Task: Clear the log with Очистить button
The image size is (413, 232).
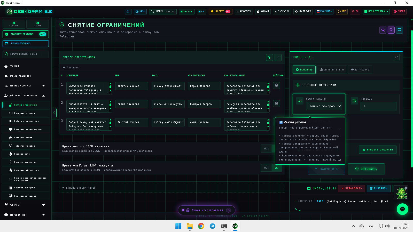Action: click(379, 188)
